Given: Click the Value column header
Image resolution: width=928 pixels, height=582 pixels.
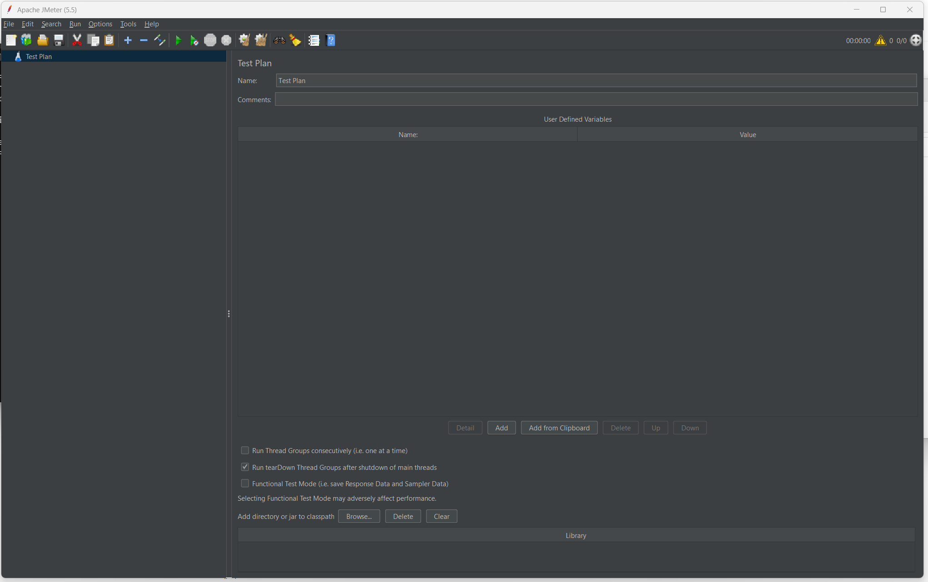Looking at the screenshot, I should (x=748, y=134).
